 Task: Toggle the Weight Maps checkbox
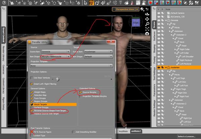32,92
